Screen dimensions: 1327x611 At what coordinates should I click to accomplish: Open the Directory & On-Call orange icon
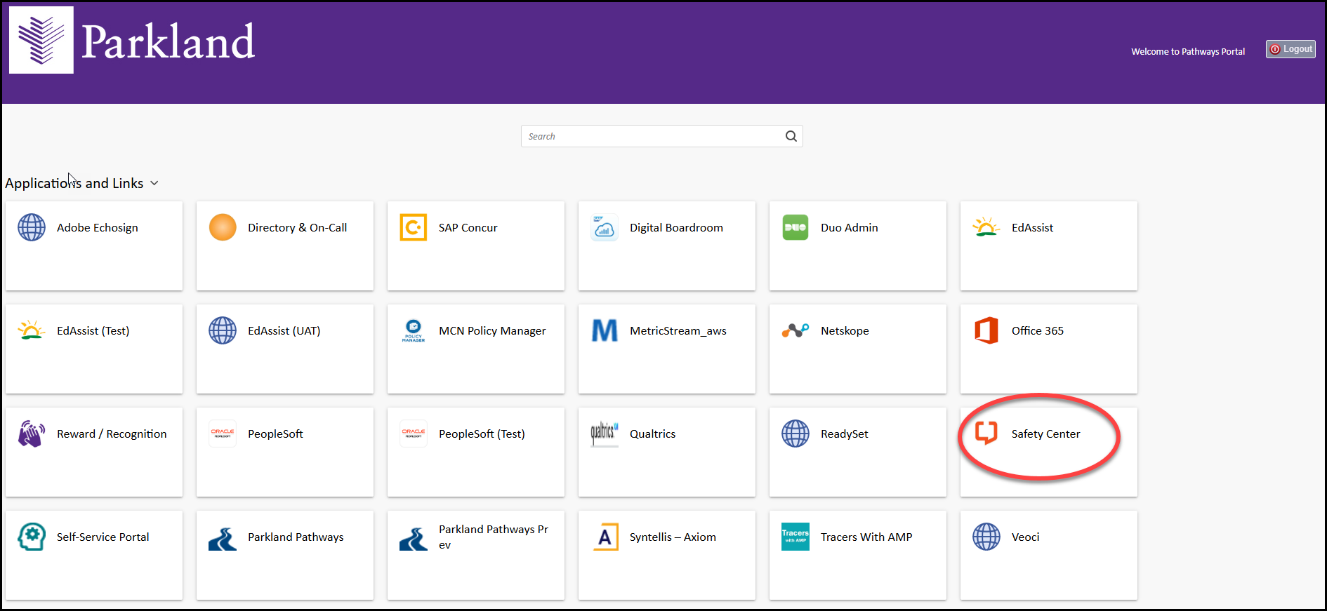223,227
